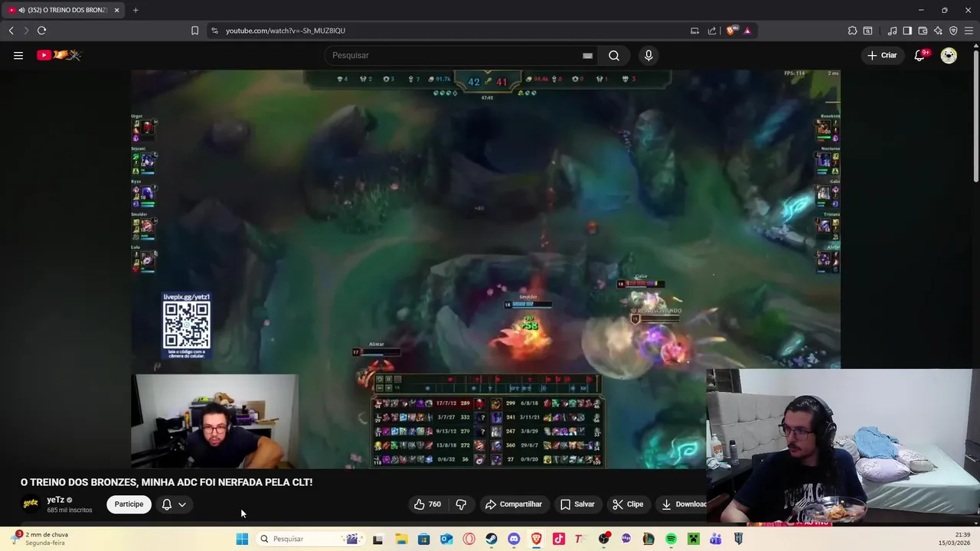This screenshot has height=551, width=980.
Task: Click the video player frame
Action: pyautogui.click(x=485, y=269)
